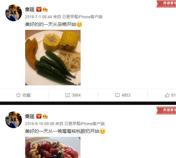Open 童瑶 avatar in second post
Screen dimensions: 176x158
[14, 120]
